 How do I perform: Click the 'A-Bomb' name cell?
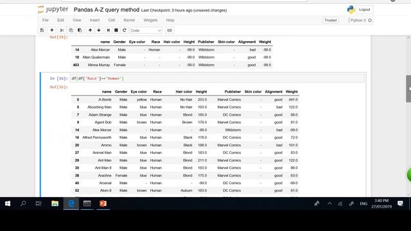[105, 99]
